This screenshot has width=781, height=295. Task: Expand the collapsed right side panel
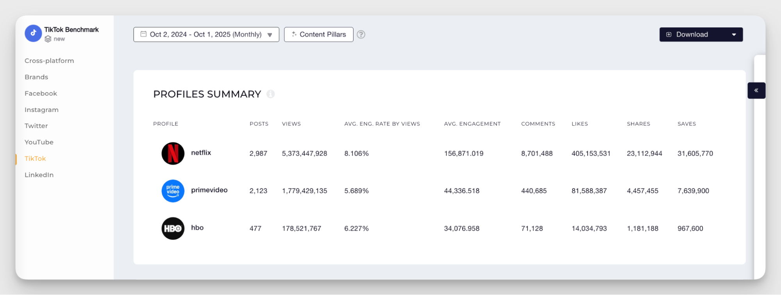[x=756, y=91]
